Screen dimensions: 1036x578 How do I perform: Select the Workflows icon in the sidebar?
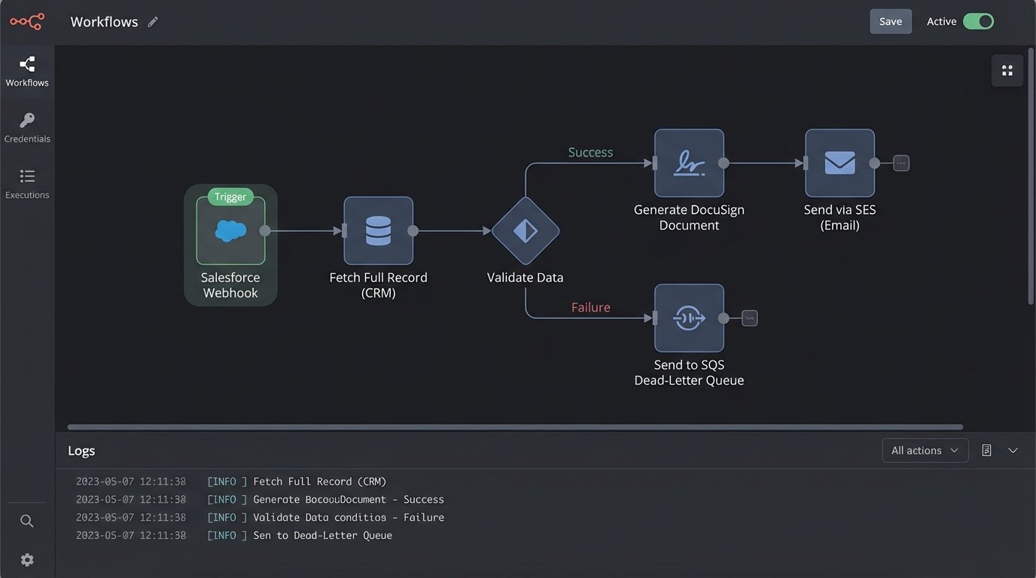pos(27,64)
